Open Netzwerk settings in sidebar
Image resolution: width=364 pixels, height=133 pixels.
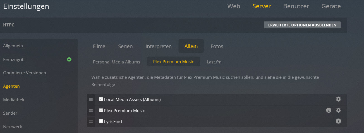pos(13,127)
